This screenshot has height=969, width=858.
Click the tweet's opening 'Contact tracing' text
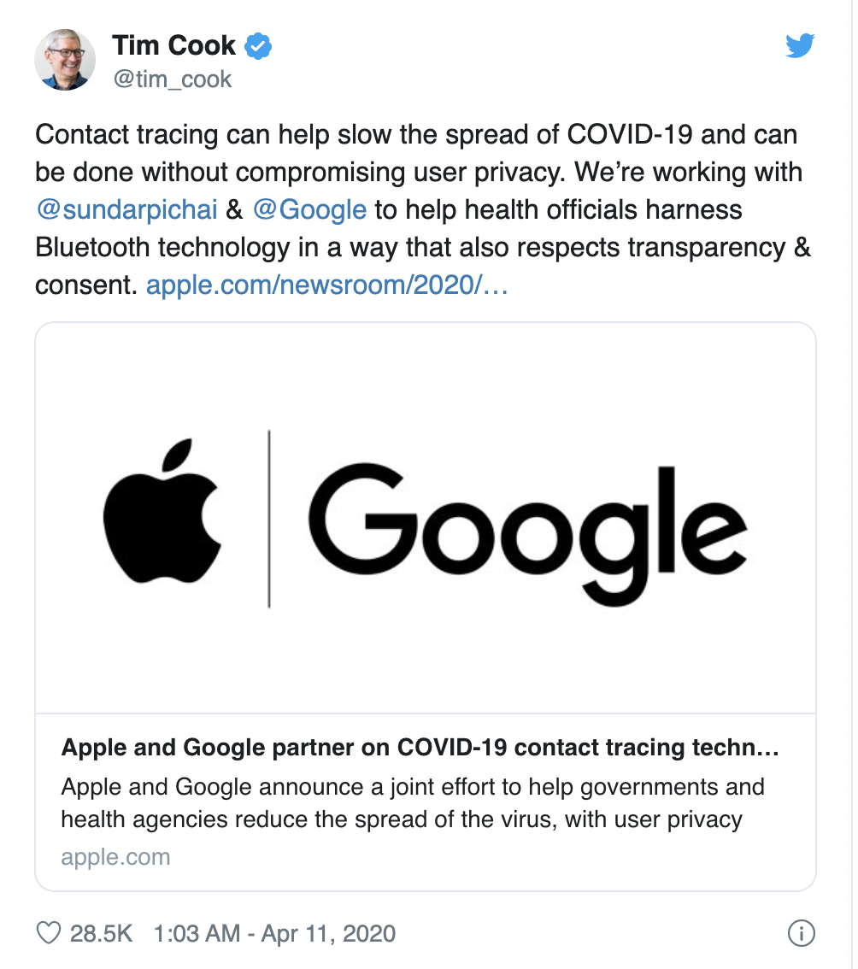click(x=120, y=134)
